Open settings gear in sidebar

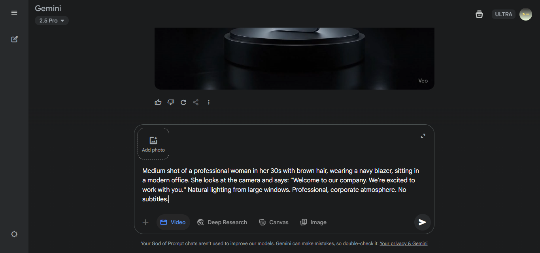pyautogui.click(x=14, y=234)
